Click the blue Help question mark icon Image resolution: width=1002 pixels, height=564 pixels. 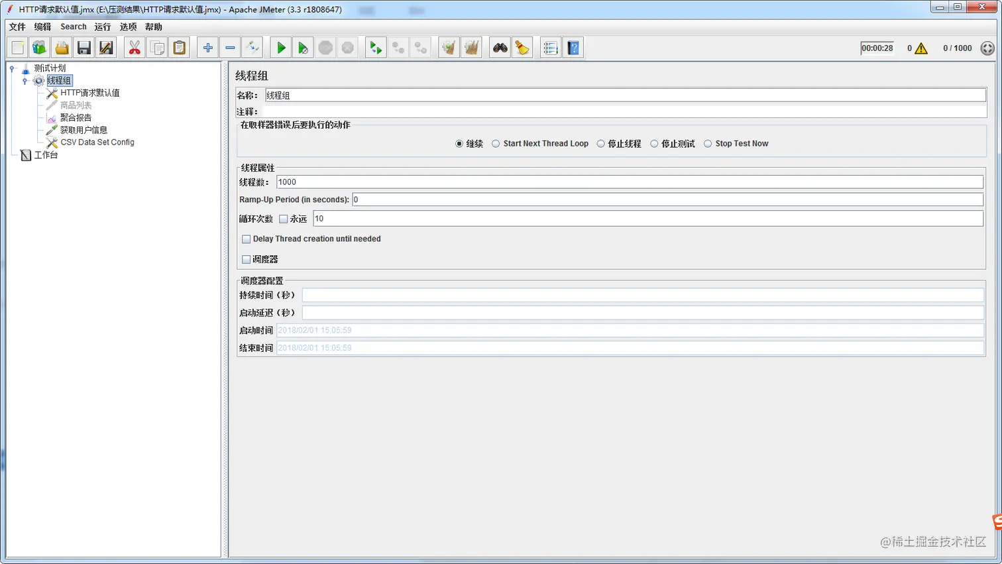pos(573,48)
